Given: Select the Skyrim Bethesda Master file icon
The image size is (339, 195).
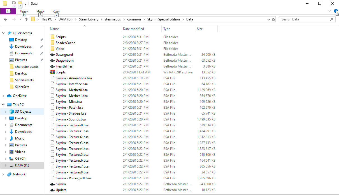Looking at the screenshot, I should 52,184.
